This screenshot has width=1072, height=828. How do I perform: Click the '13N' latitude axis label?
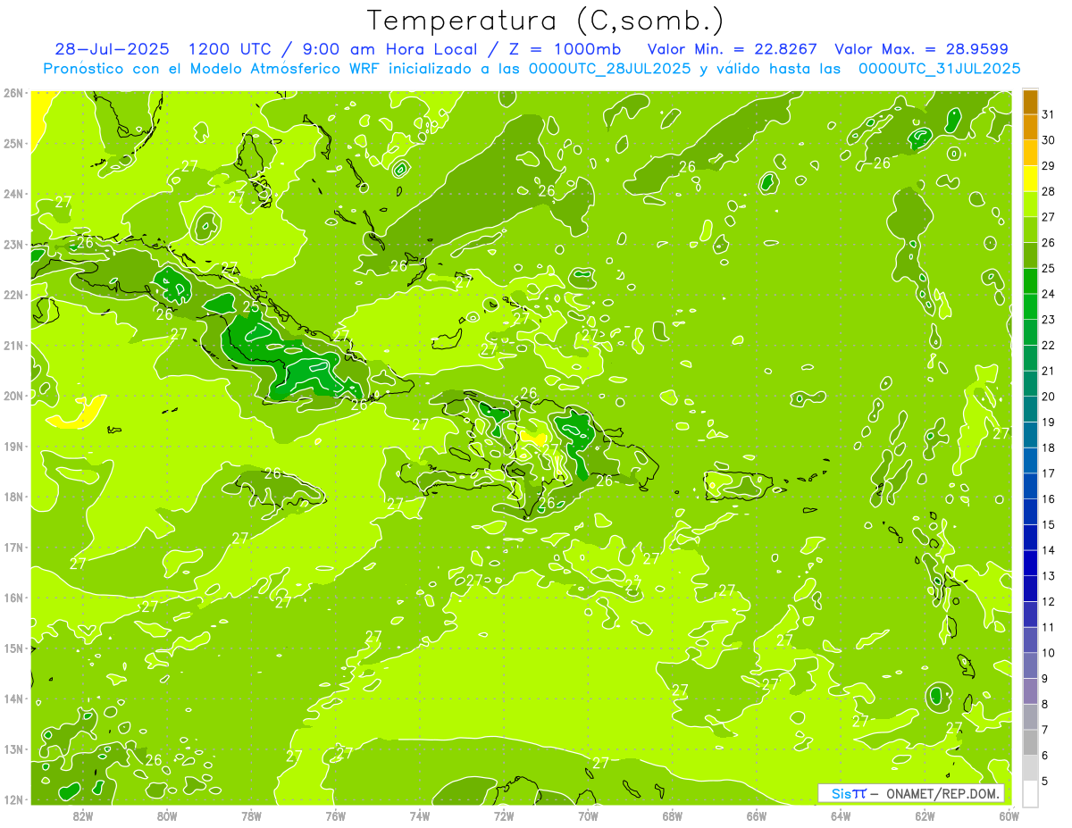click(x=13, y=749)
